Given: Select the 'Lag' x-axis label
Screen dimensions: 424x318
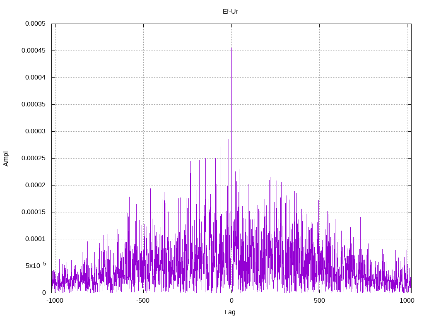Looking at the screenshot, I should point(230,312).
